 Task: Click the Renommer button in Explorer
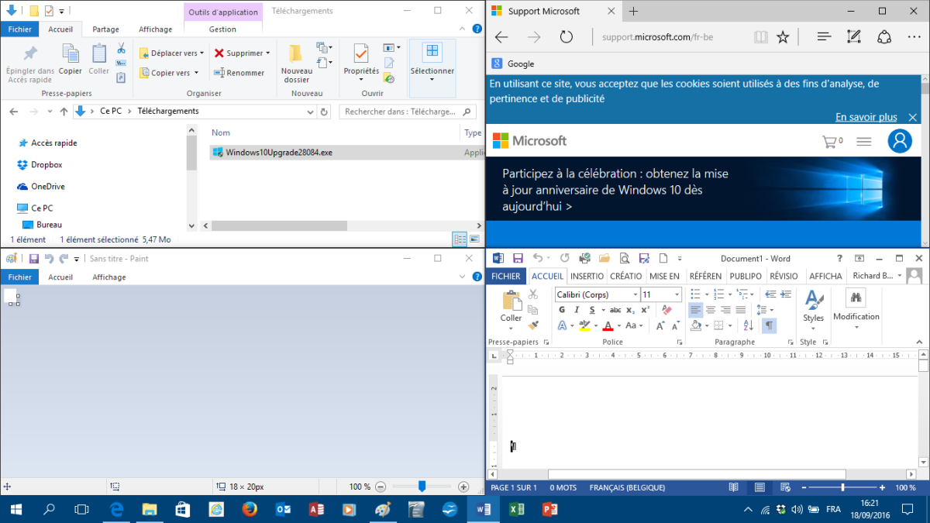coord(239,73)
